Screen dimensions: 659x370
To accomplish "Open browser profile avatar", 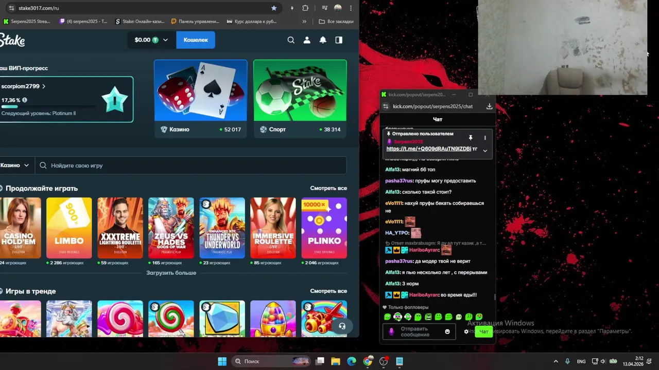I will [x=338, y=8].
